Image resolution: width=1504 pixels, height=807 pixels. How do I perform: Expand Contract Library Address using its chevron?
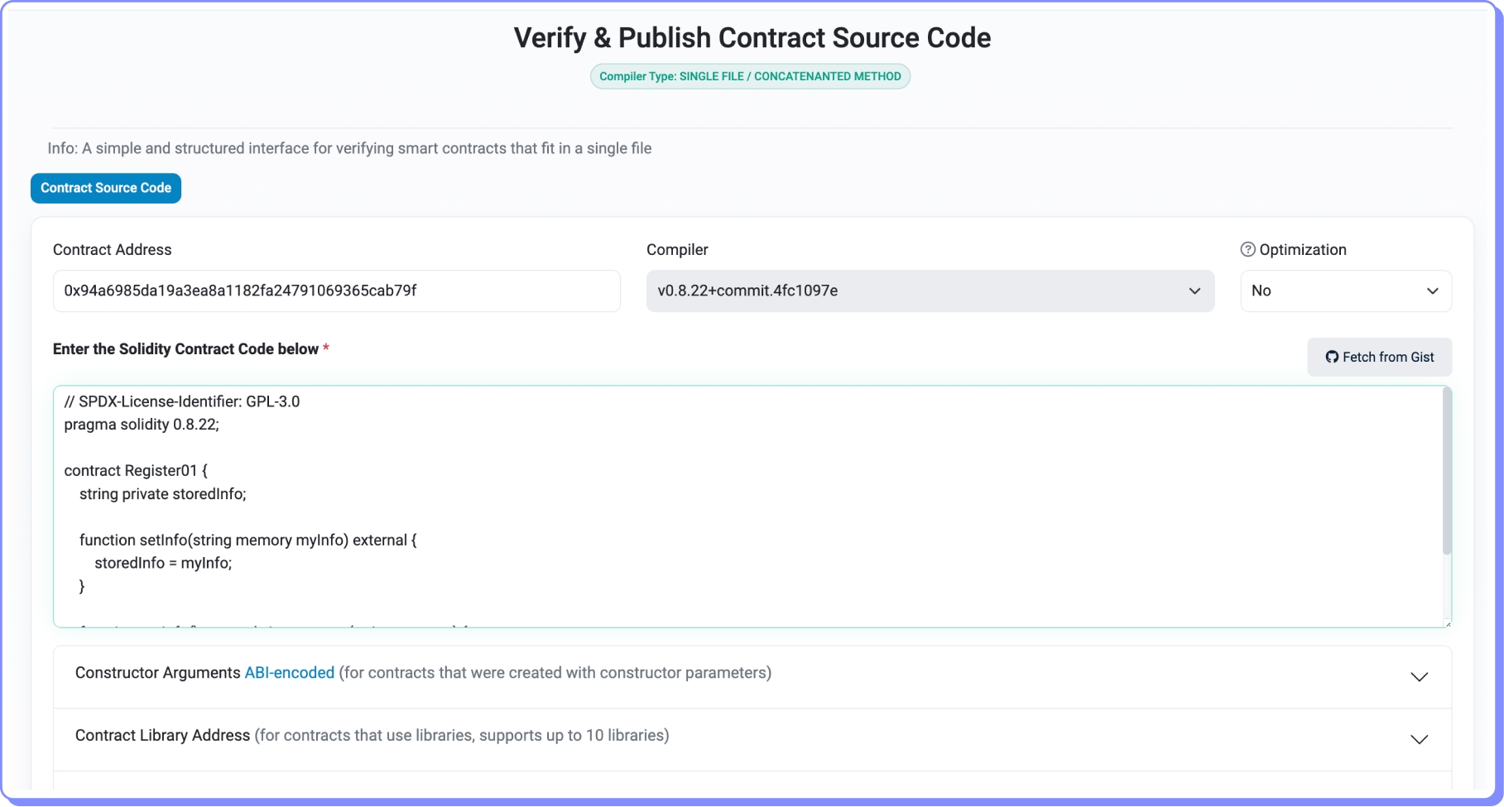pyautogui.click(x=1419, y=739)
